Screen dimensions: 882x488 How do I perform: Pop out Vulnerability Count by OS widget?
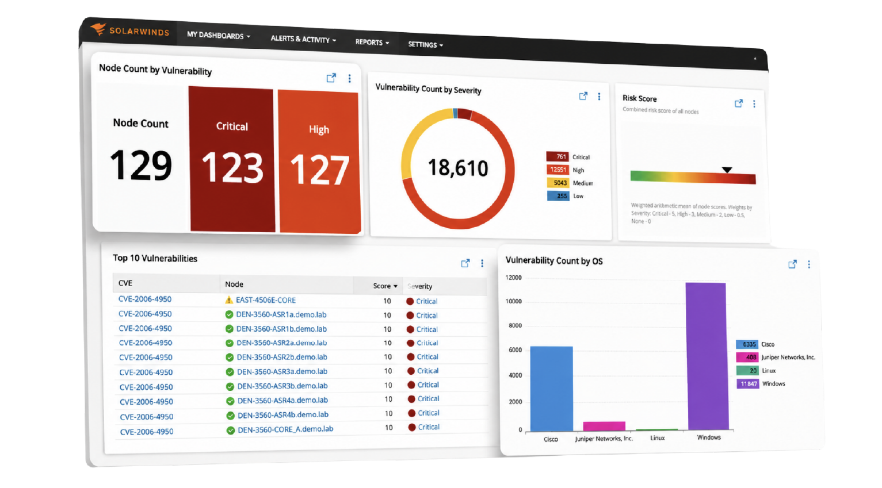[792, 264]
